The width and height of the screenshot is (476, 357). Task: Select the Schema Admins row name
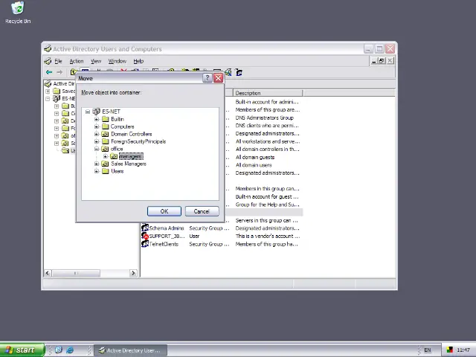(x=167, y=228)
